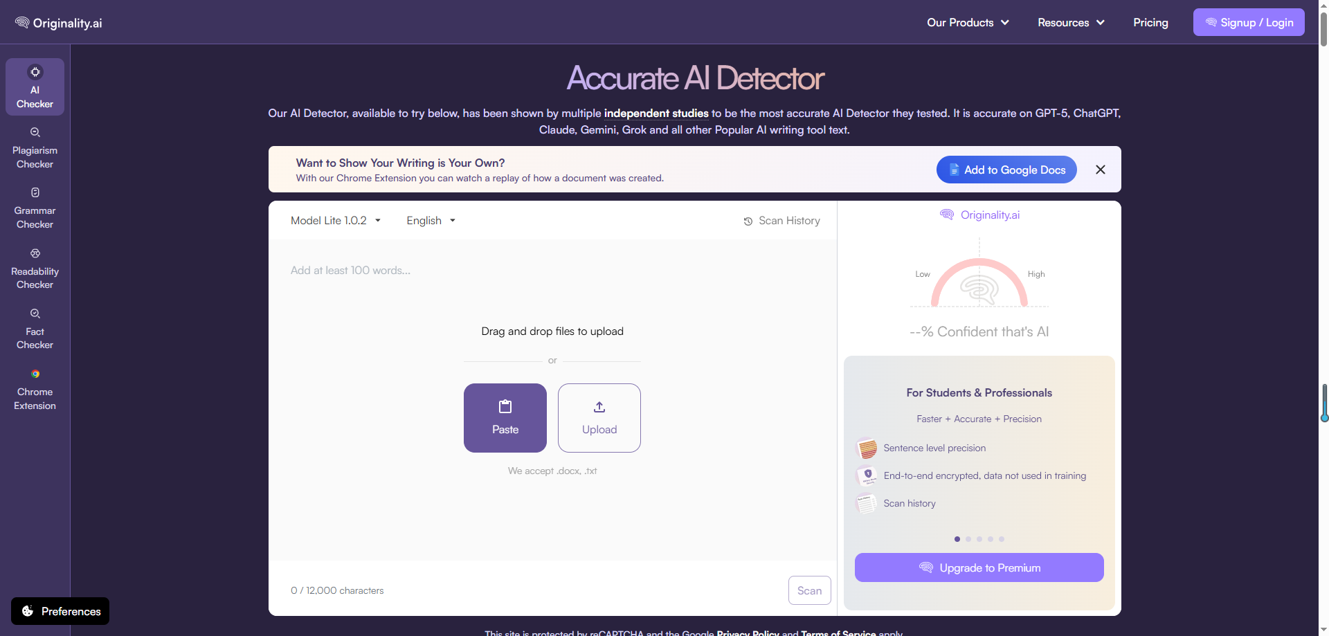Click 'We accept .docx, .txt' note

click(x=552, y=471)
